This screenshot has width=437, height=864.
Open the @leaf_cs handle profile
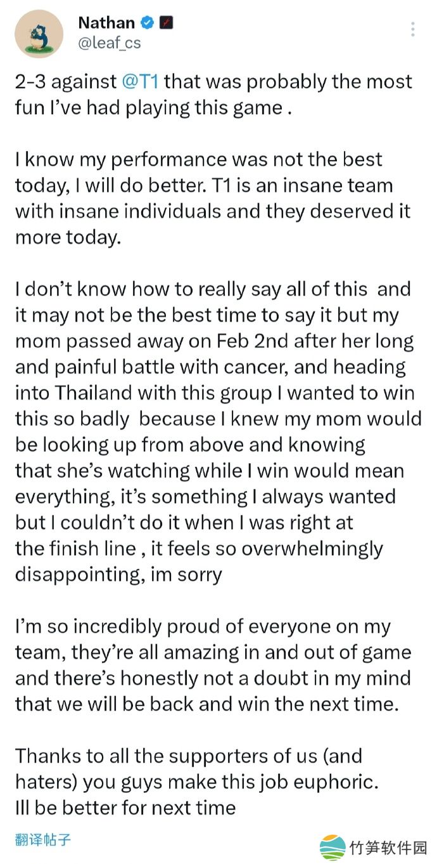click(x=109, y=43)
